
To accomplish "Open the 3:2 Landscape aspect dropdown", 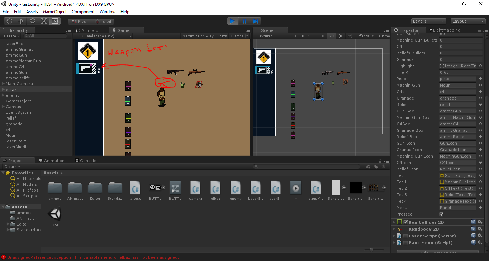I will [104, 36].
